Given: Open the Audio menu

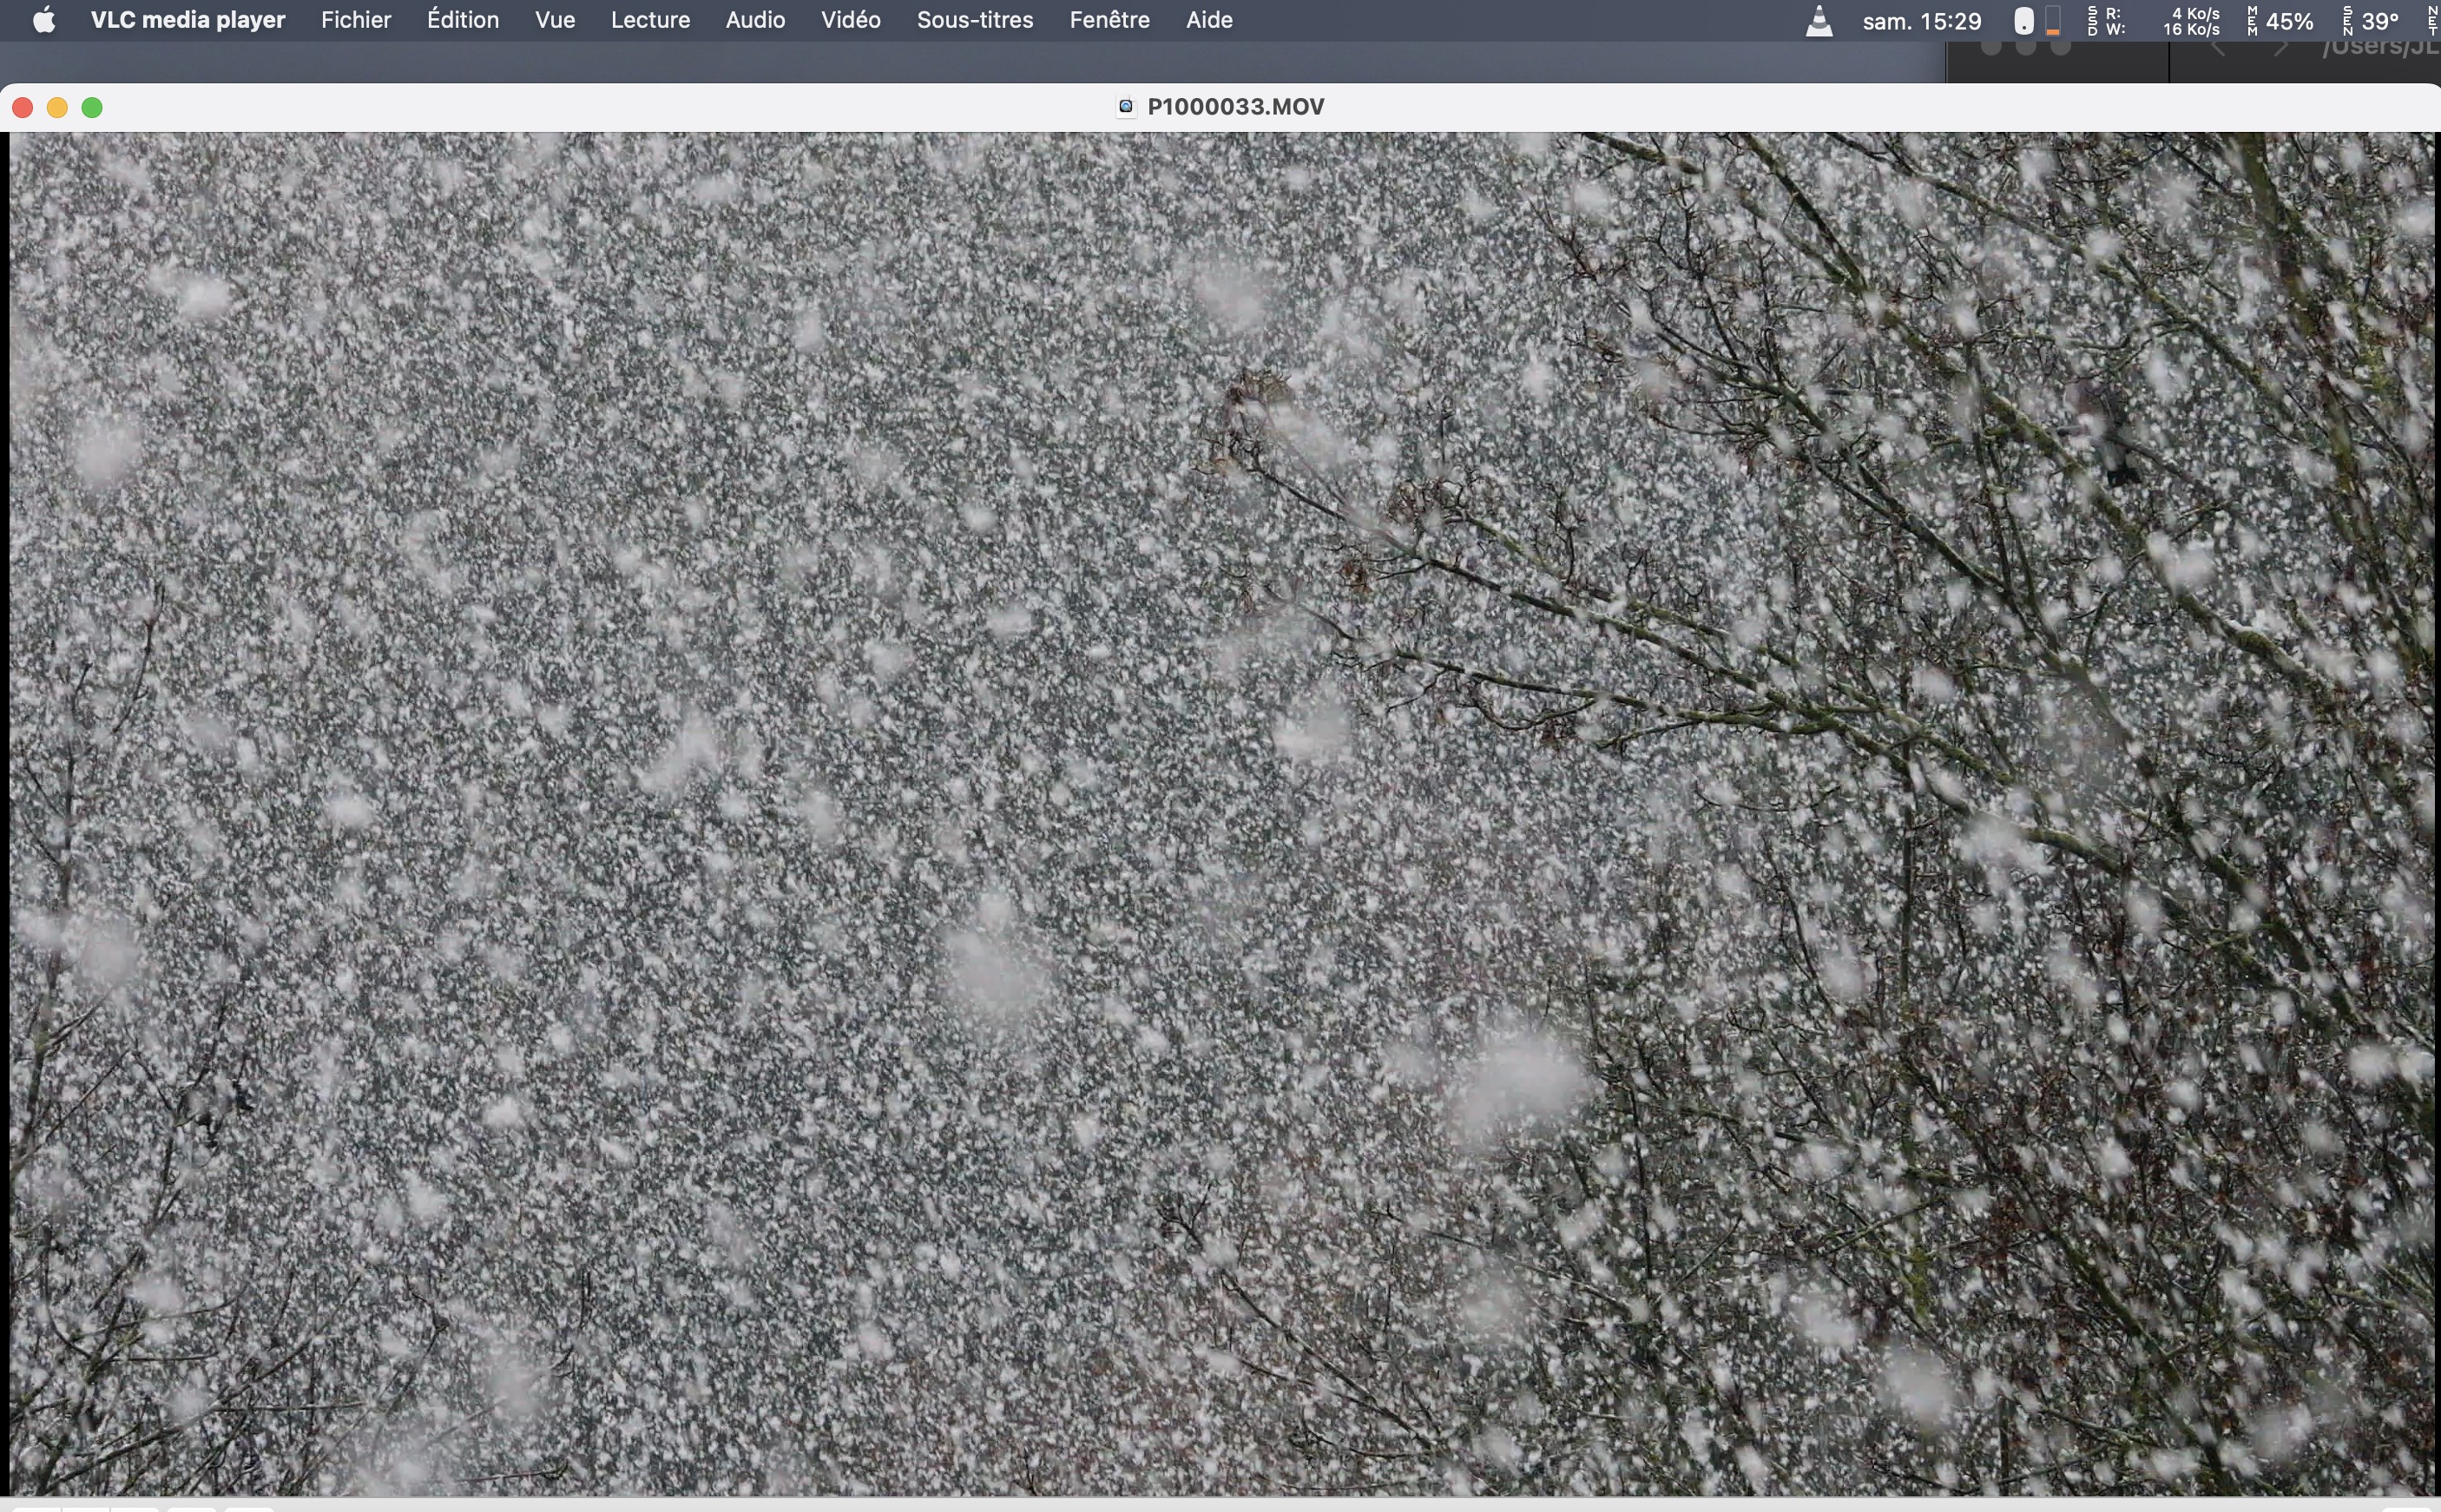Looking at the screenshot, I should 755,20.
